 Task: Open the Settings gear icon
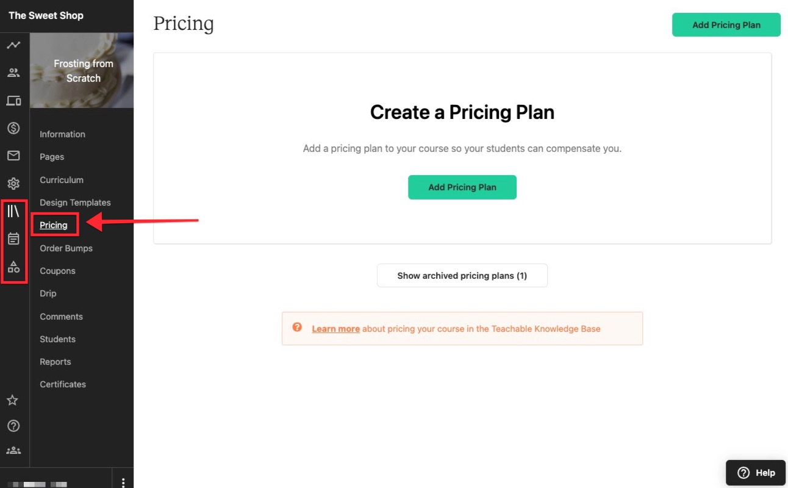[13, 184]
